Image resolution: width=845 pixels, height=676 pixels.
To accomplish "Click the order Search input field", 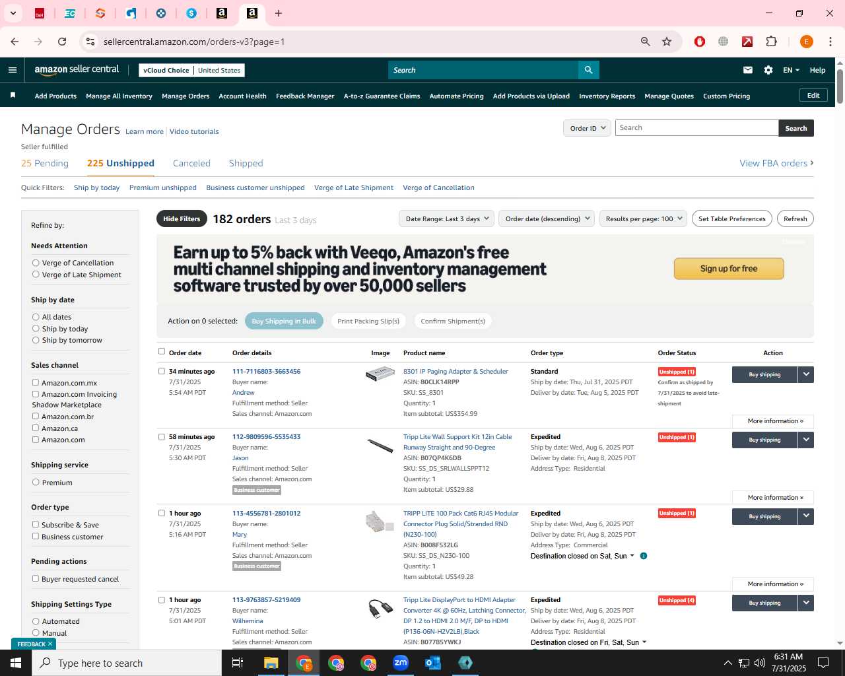I will pos(696,128).
